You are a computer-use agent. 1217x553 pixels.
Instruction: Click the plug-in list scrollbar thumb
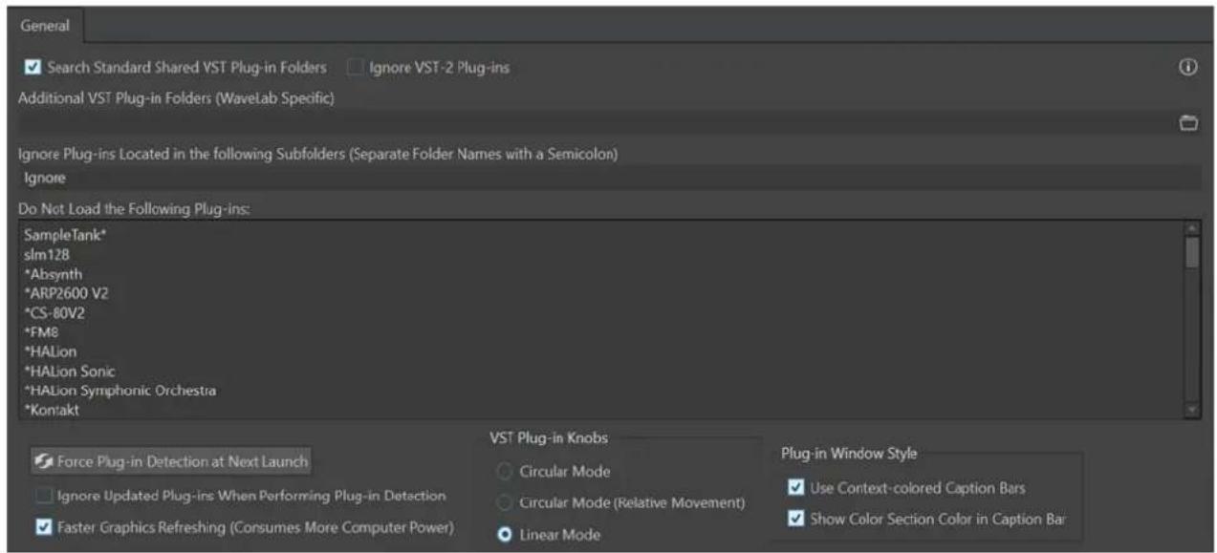1190,251
